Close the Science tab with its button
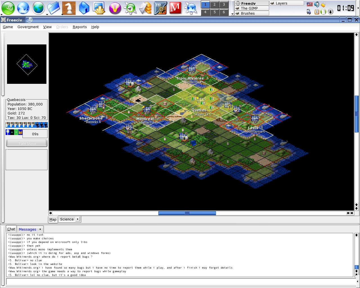This screenshot has width=360, height=288. point(78,219)
